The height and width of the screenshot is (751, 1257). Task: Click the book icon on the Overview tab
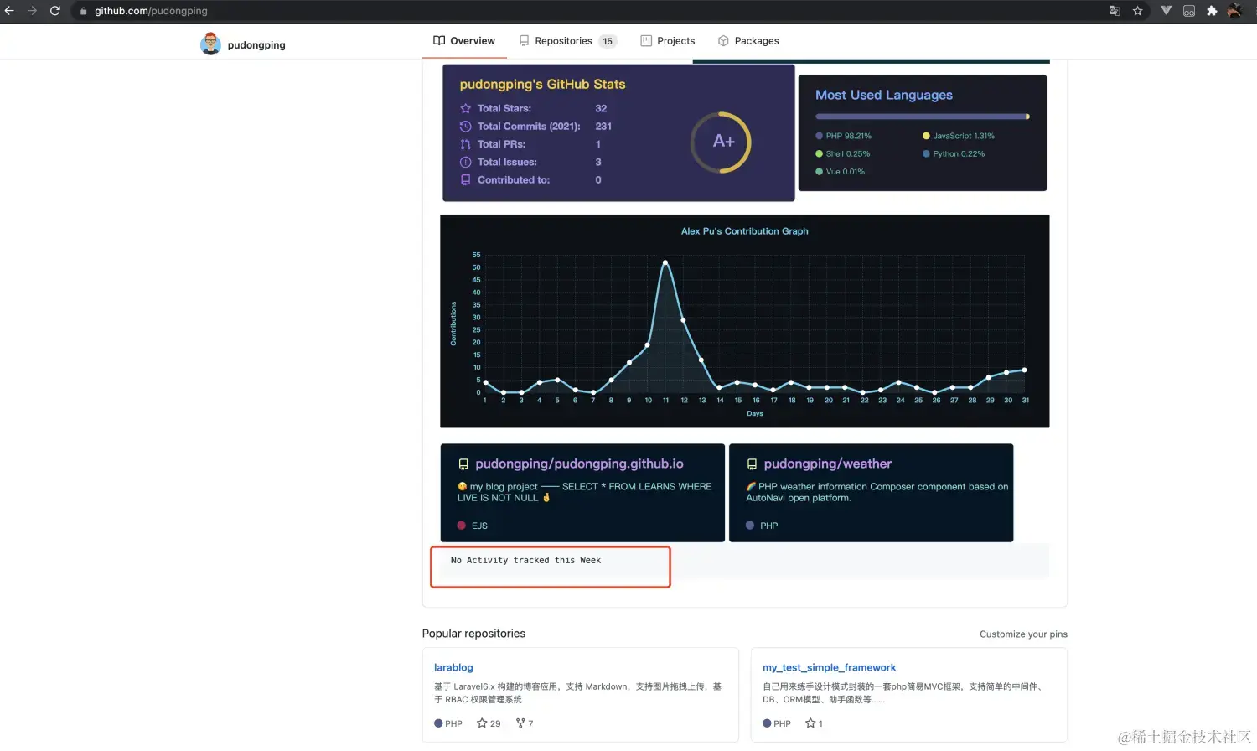point(439,40)
